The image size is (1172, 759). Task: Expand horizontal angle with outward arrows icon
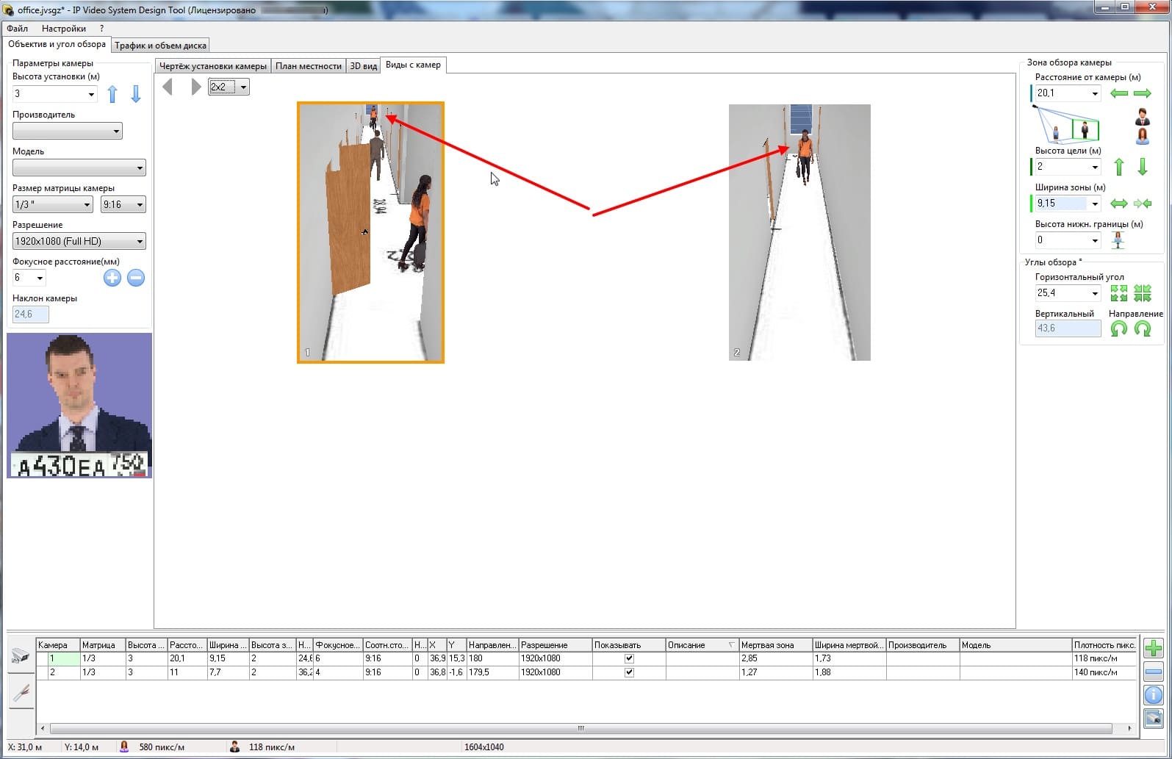(x=1119, y=293)
